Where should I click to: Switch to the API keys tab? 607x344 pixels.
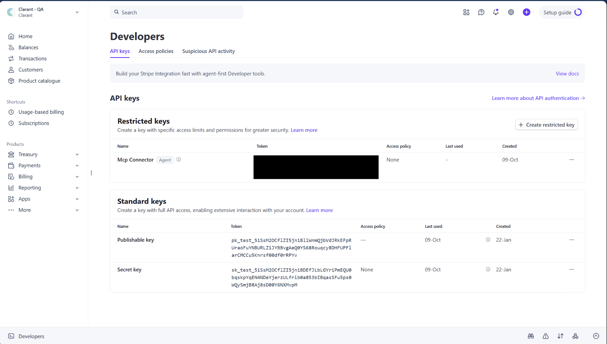[x=120, y=51]
